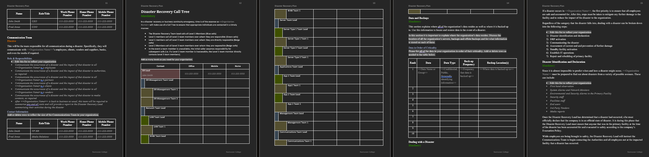Select the 'CEO' cell in top table
The width and height of the screenshot is (649, 157).
[44, 21]
